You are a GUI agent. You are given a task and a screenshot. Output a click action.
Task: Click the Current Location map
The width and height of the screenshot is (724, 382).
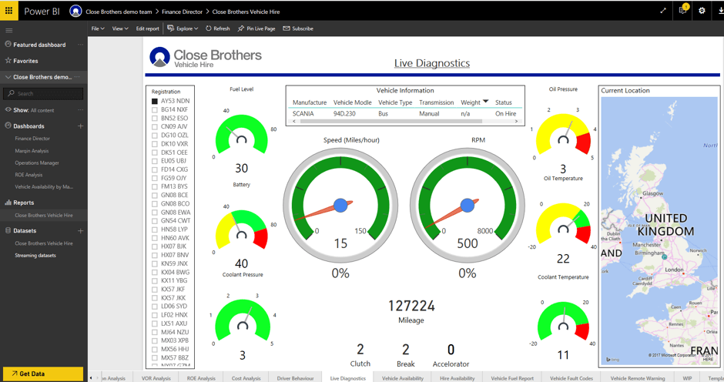(x=661, y=229)
